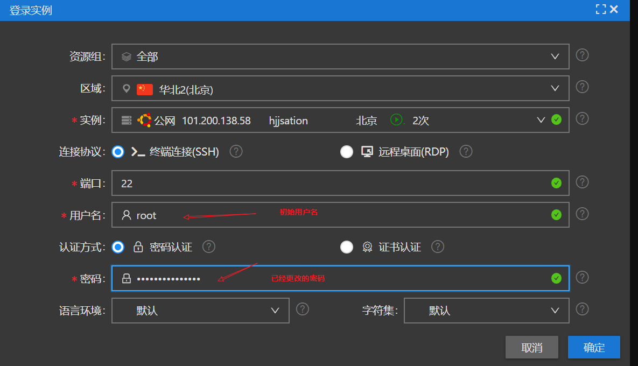Click the help icon next to 密码 field
Image resolution: width=638 pixels, height=366 pixels.
[582, 277]
